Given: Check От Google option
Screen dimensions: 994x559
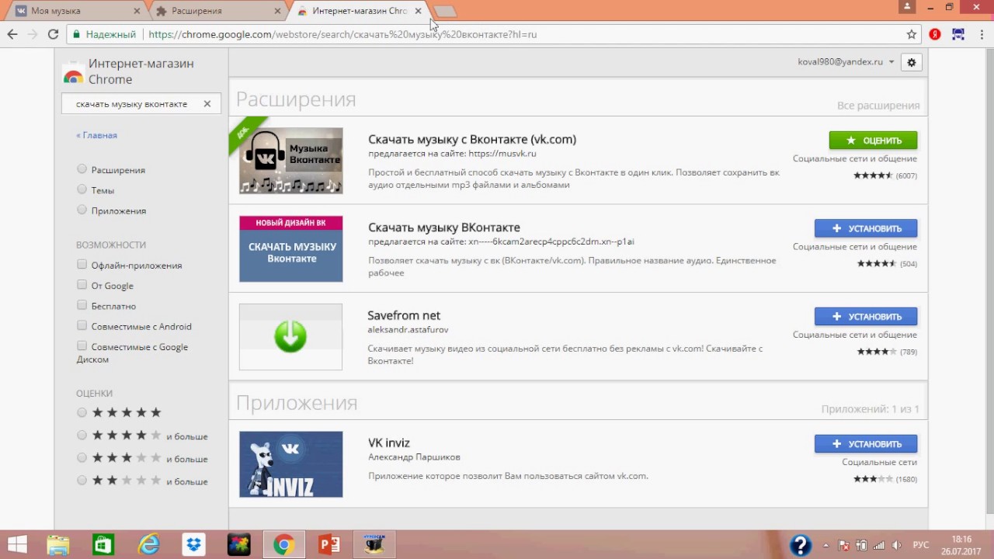Looking at the screenshot, I should [x=82, y=285].
